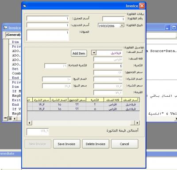The image size is (177, 170).
Task: Click the available quantity field
Action: point(55,66)
